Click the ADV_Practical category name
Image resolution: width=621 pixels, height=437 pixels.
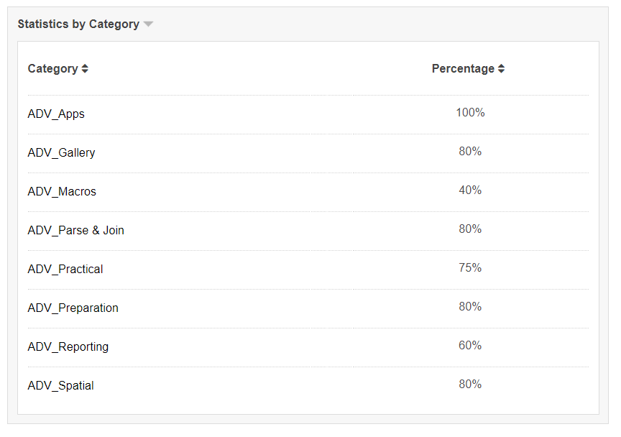point(65,269)
